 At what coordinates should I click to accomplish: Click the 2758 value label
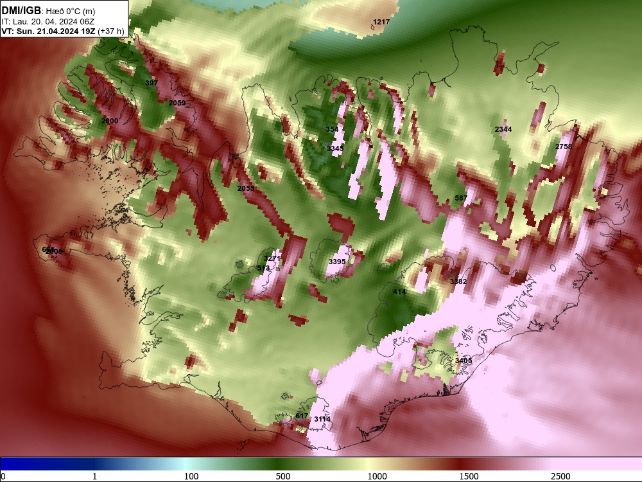tap(564, 147)
